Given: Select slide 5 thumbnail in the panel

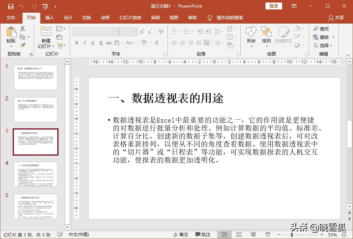Looking at the screenshot, I should tap(35, 207).
